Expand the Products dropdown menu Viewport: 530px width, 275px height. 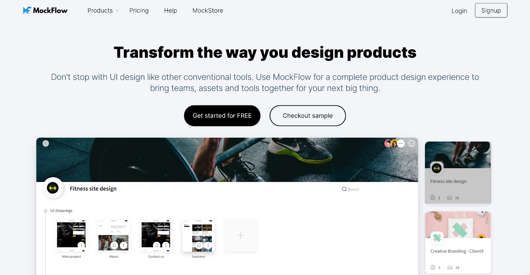pos(103,11)
